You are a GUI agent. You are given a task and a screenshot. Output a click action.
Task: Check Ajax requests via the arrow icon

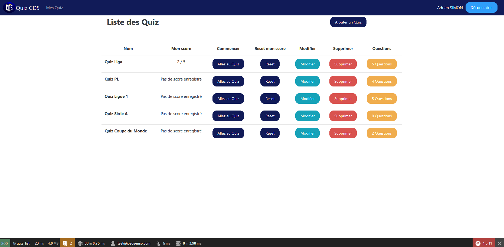(158, 243)
